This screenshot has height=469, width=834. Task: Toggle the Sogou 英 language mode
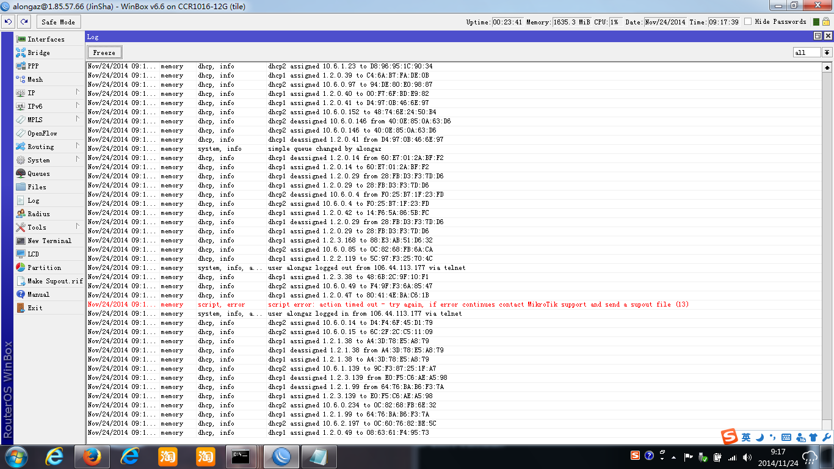746,437
